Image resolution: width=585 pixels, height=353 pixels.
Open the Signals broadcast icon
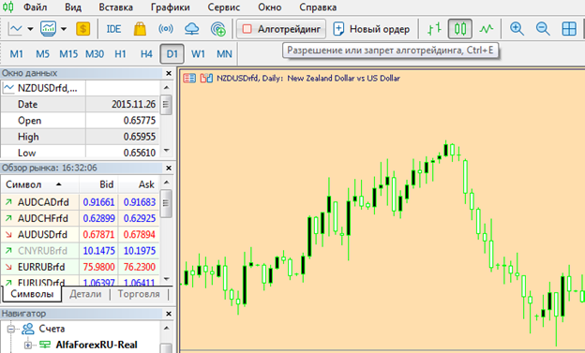tap(166, 29)
